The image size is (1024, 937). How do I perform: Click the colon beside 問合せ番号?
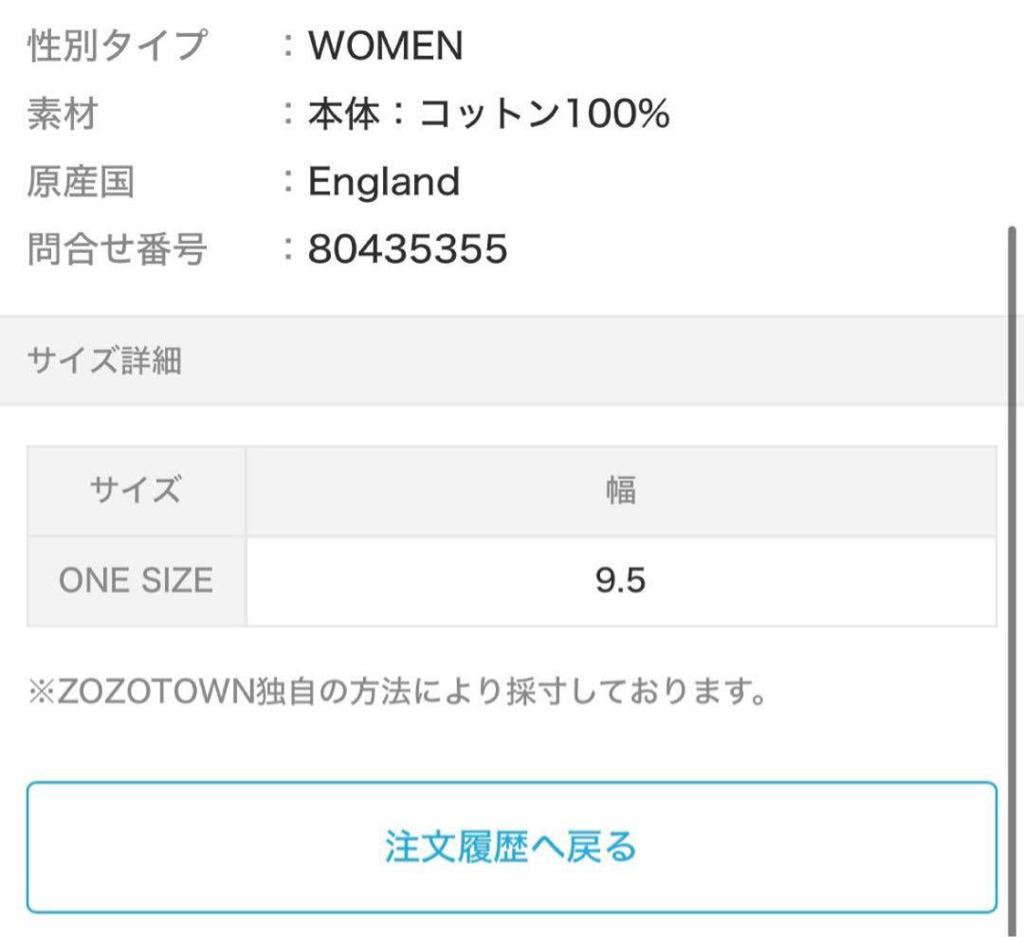click(x=289, y=249)
